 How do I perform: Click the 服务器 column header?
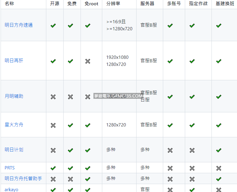[147, 4]
